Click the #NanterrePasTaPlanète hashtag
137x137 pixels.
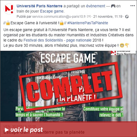tap(88, 23)
